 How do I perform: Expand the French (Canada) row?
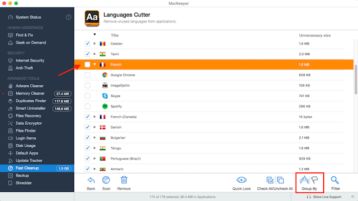point(95,117)
